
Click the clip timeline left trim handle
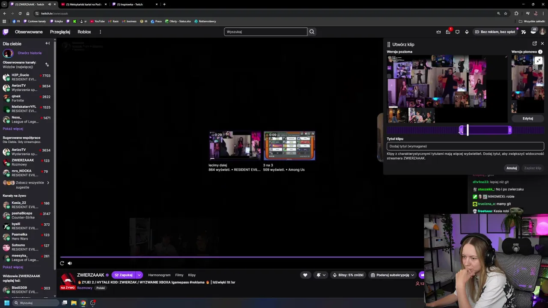pos(461,130)
